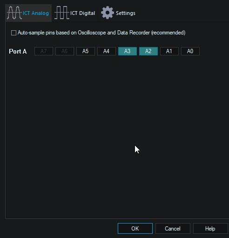Click the Settings gear icon
Viewport: 229px width, 238px height.
click(x=108, y=13)
